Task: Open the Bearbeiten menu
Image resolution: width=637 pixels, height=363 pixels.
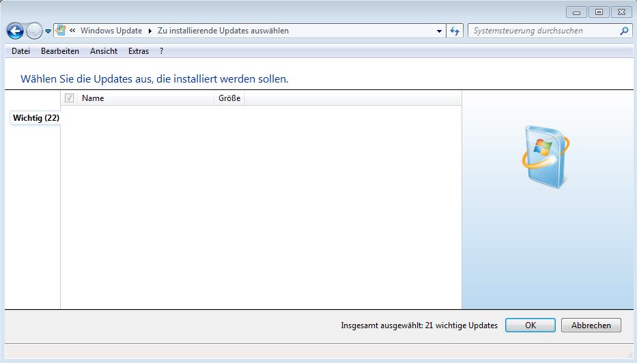Action: pos(60,51)
